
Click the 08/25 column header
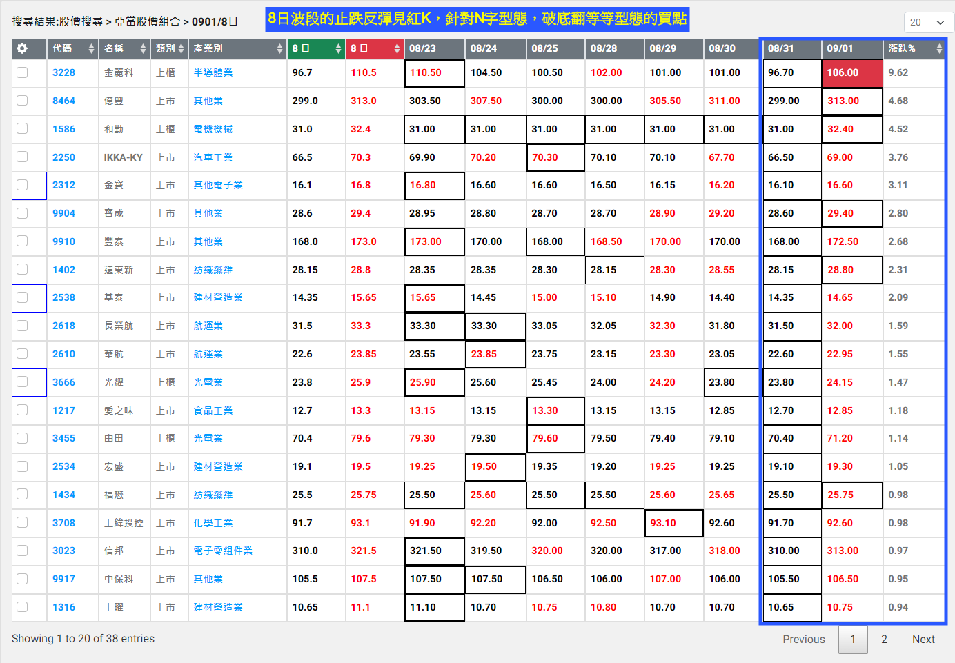[555, 48]
